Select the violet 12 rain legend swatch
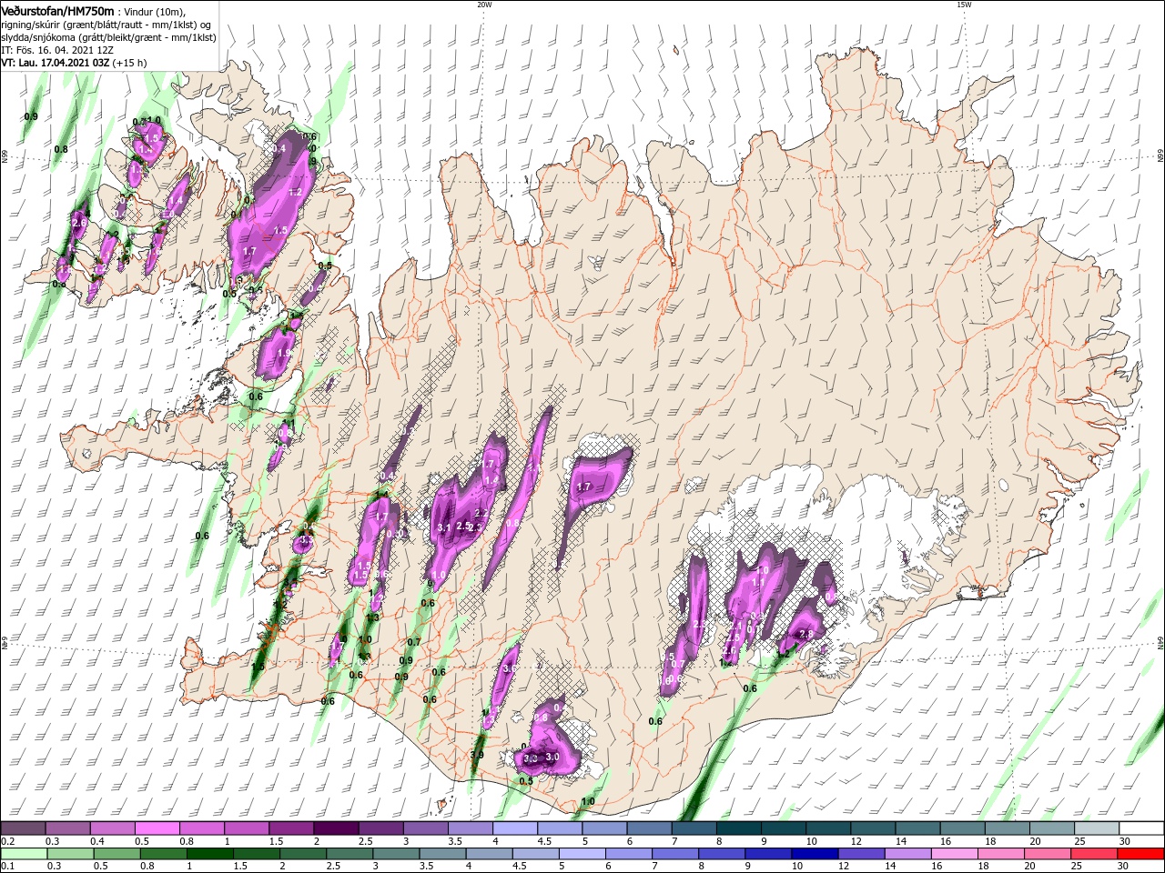 [x=861, y=854]
